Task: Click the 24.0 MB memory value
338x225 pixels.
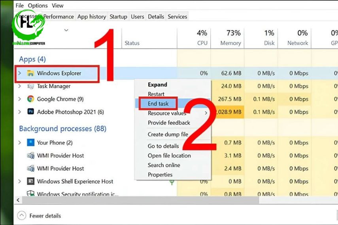Action: coord(231,86)
